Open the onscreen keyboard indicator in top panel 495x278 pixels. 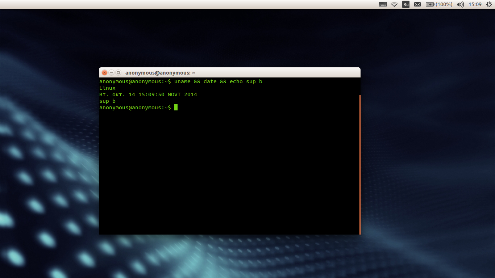tap(383, 4)
